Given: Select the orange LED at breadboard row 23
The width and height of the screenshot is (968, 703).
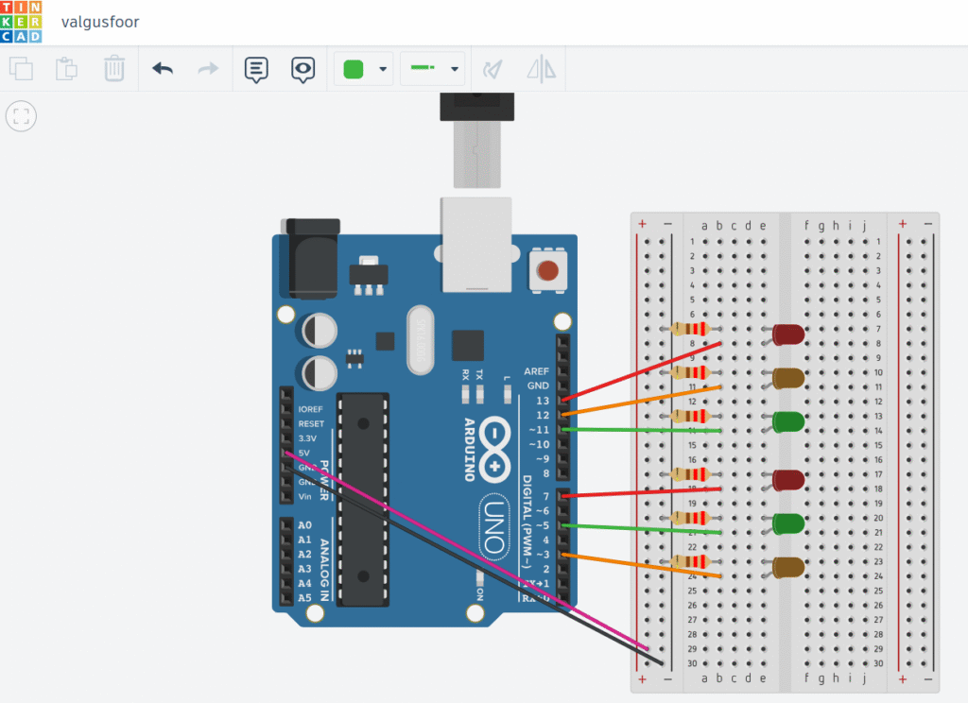Looking at the screenshot, I should click(787, 567).
